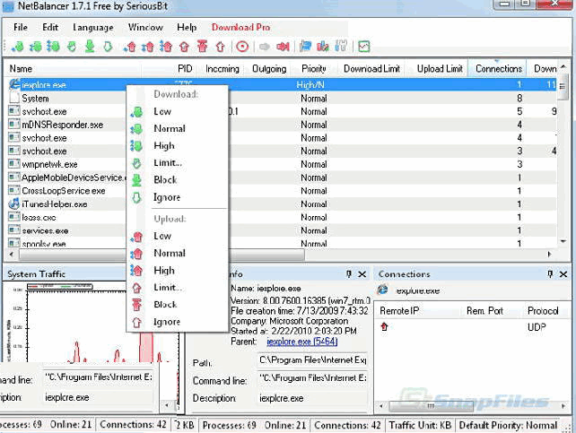Click the toolbar's normal download priority icon
The width and height of the screenshot is (576, 433).
click(36, 47)
